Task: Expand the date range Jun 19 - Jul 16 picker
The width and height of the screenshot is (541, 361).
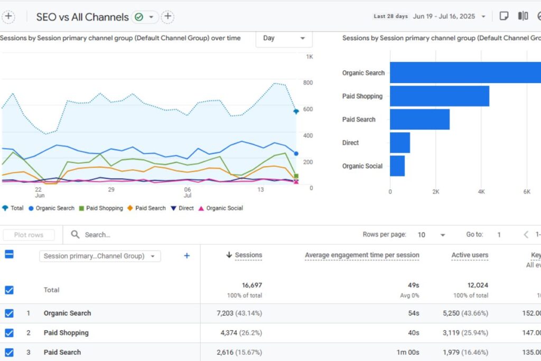Action: (449, 16)
